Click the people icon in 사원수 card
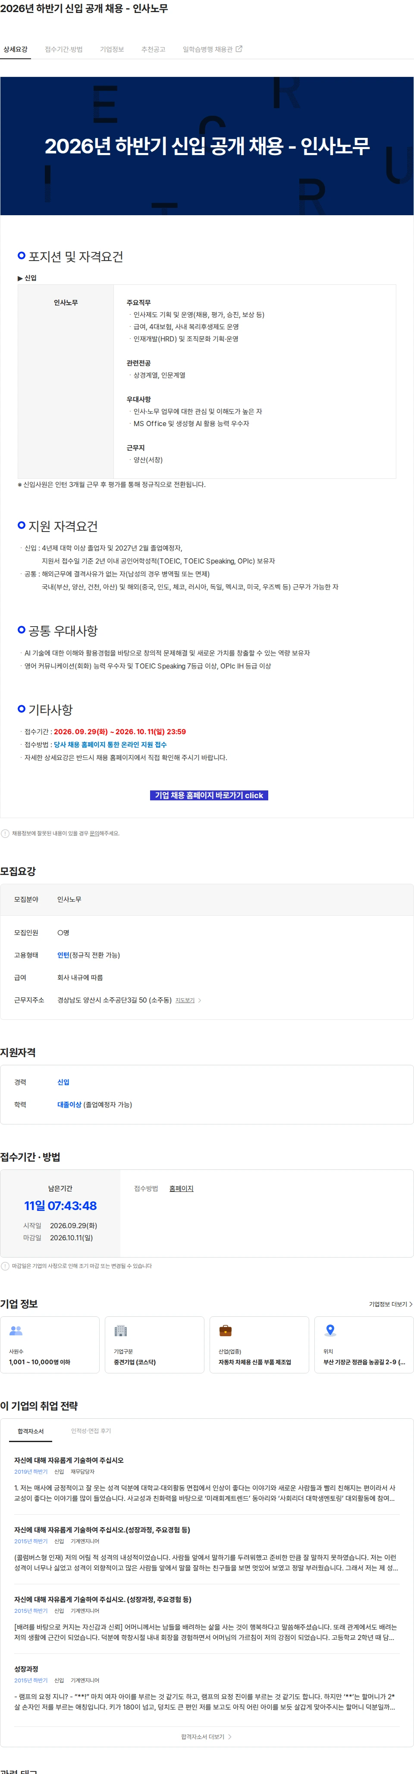 tap(16, 1331)
